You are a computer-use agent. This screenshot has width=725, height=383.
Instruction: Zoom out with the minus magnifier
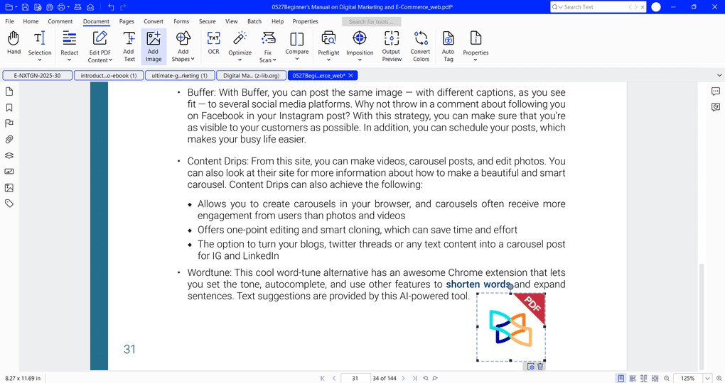667,378
